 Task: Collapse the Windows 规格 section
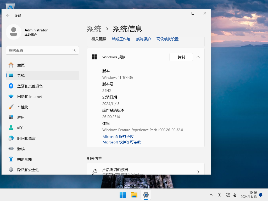pos(198,57)
